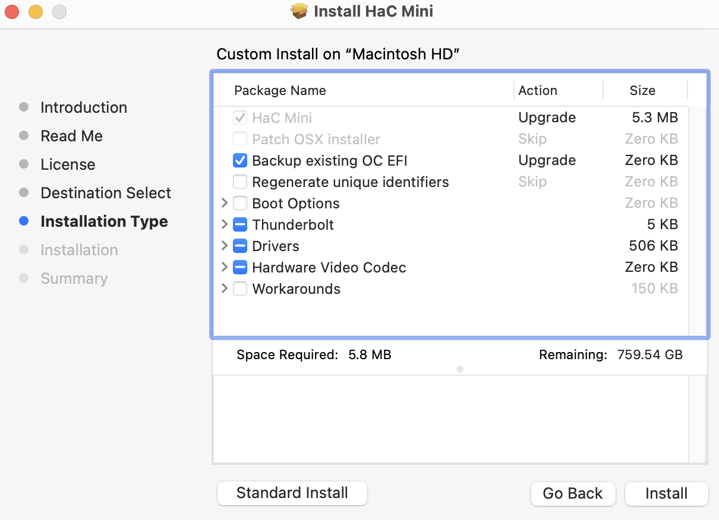
Task: Click the Size column header
Action: tap(642, 91)
